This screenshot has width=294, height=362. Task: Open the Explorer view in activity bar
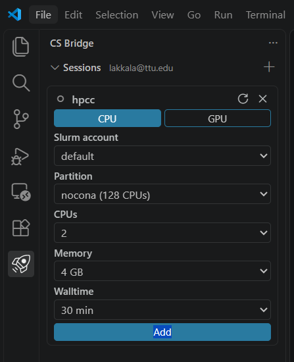click(x=21, y=47)
